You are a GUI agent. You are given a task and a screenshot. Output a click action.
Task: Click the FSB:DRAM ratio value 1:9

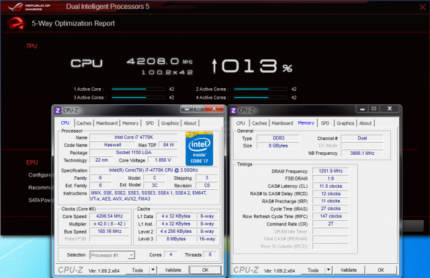click(331, 178)
